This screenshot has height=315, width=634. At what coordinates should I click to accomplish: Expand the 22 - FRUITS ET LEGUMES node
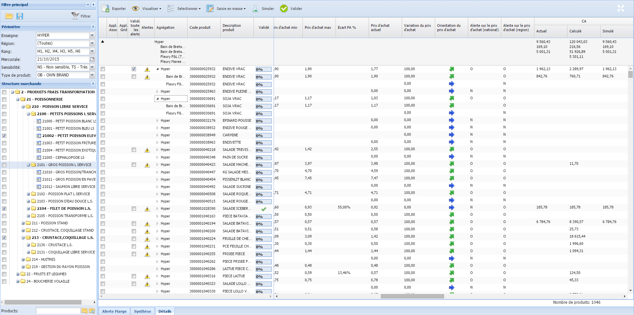(18, 274)
